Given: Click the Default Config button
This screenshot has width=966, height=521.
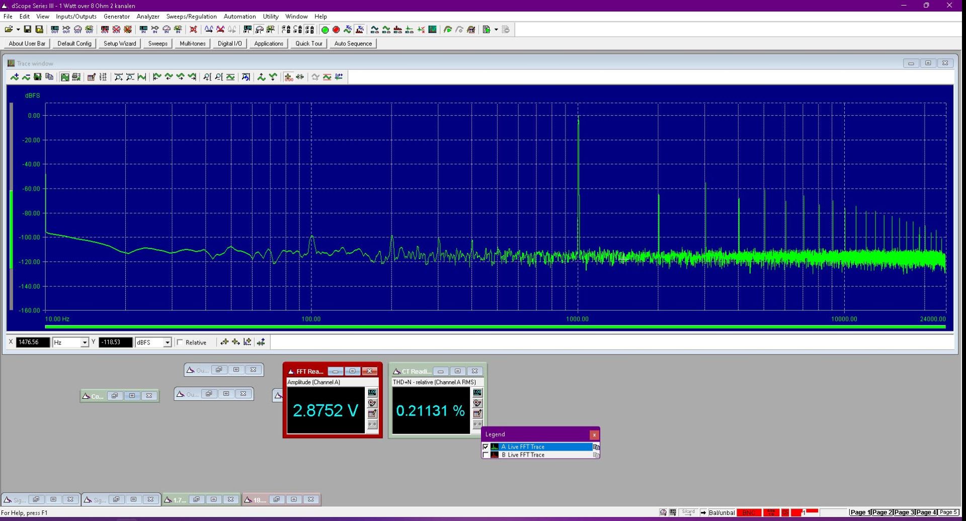Looking at the screenshot, I should (x=74, y=44).
